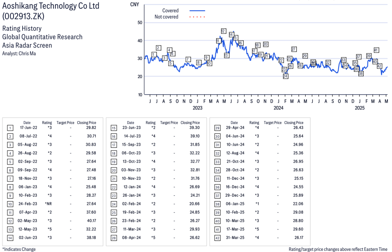The height and width of the screenshot is (252, 392).
Task: Click the 17-Jun-22 date cell
Action: coord(28,128)
